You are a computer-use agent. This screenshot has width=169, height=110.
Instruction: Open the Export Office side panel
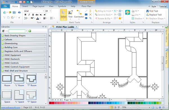[x=166, y=36]
